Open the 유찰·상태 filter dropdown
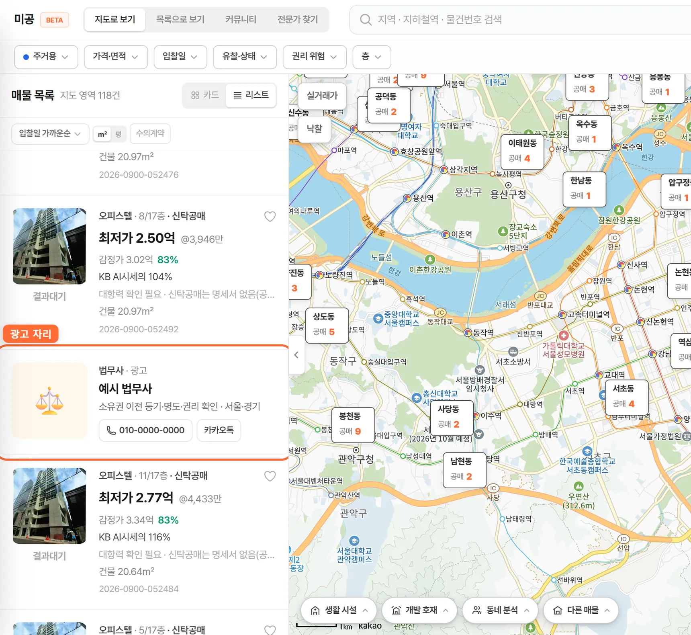The width and height of the screenshot is (691, 635). point(245,57)
